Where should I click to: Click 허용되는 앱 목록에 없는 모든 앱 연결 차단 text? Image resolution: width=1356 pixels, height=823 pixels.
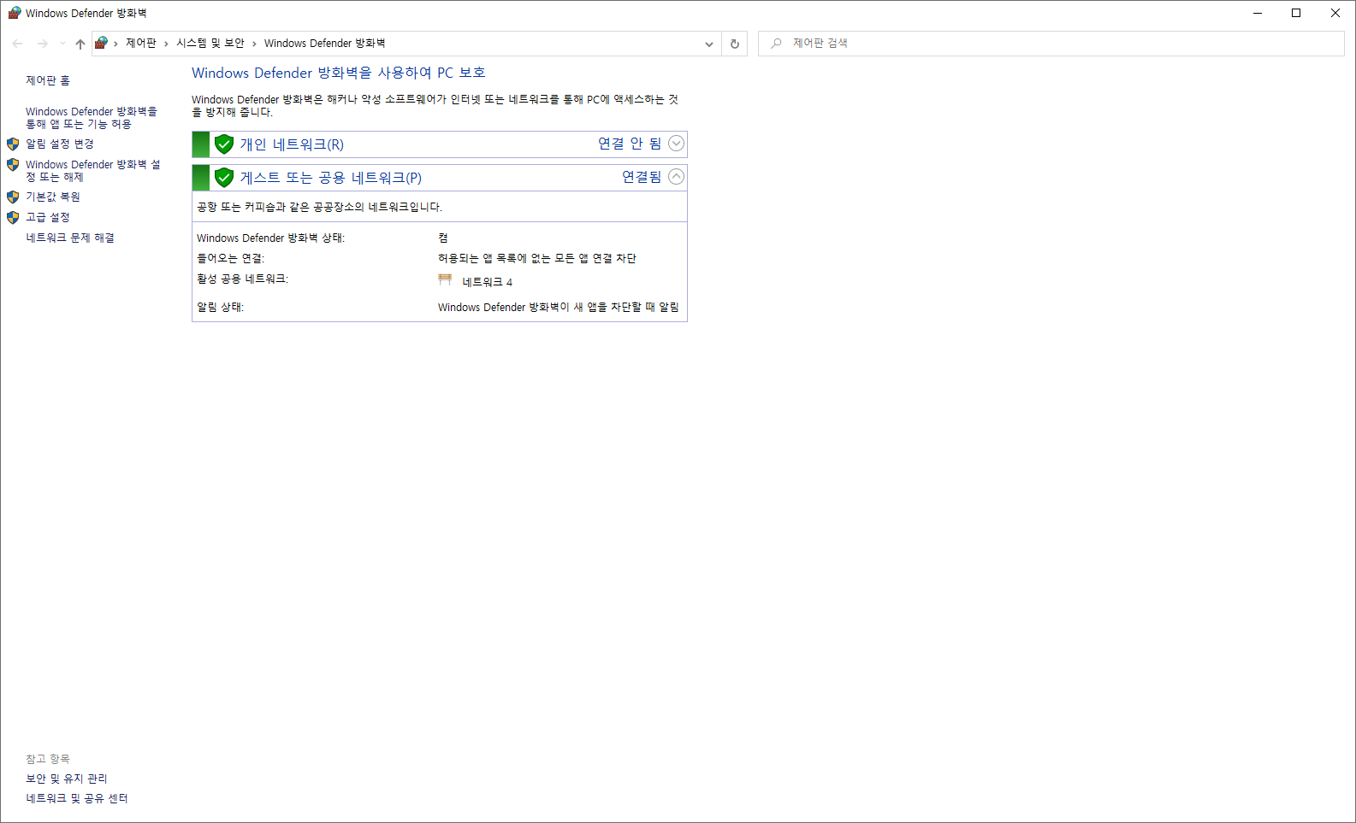537,258
